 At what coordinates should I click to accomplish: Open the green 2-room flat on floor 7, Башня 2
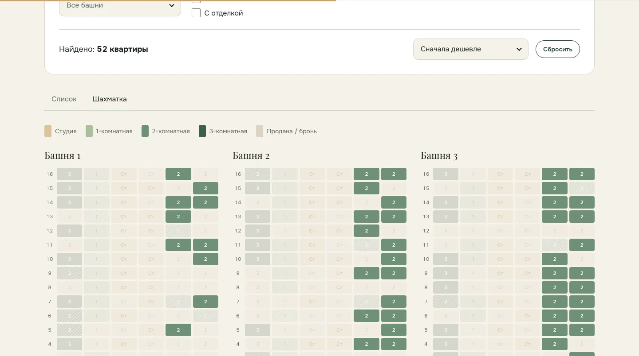pyautogui.click(x=394, y=302)
